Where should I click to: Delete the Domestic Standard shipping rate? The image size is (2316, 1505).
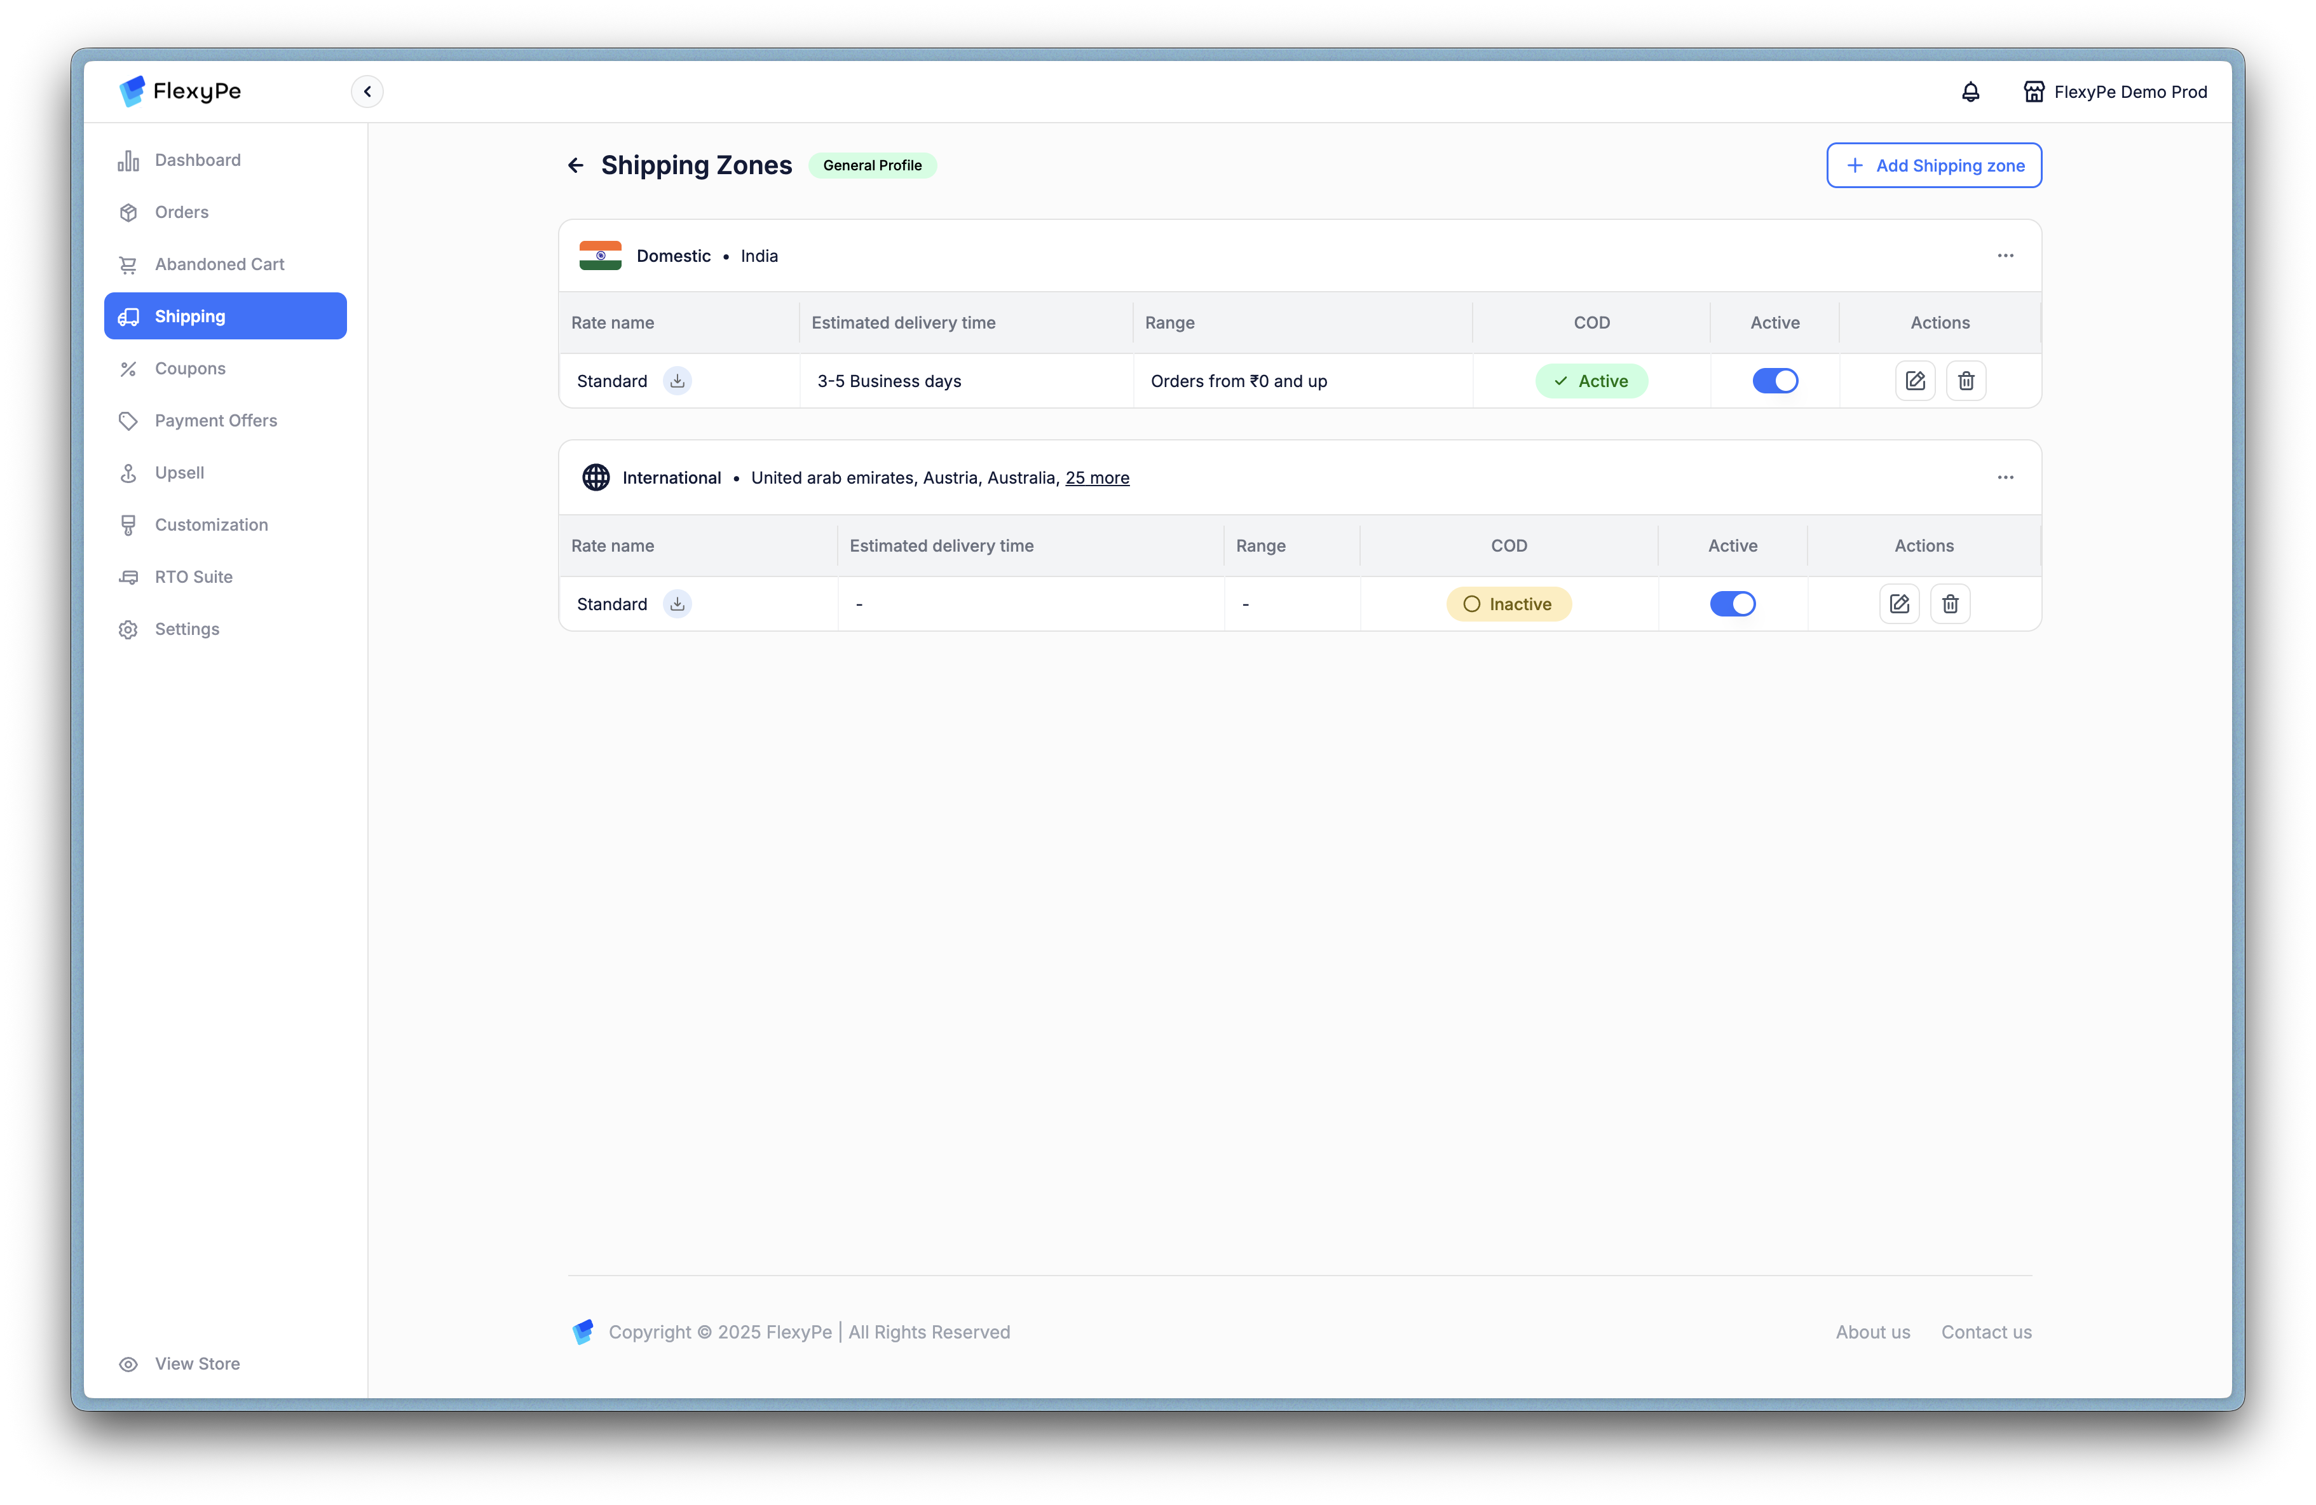point(1965,381)
